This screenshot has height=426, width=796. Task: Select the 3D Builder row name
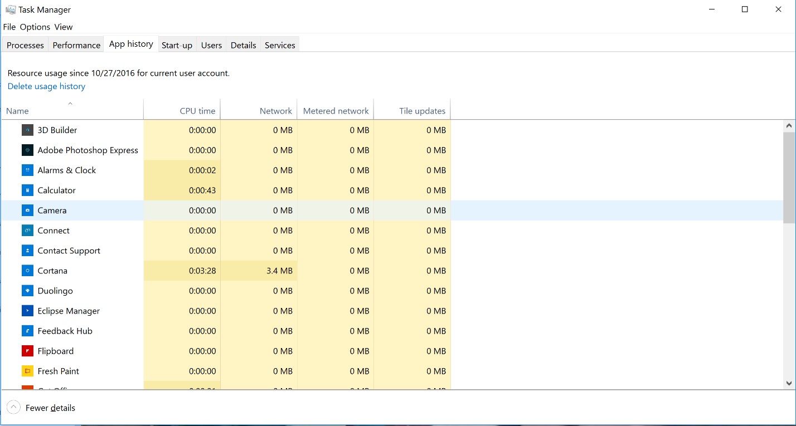point(57,130)
